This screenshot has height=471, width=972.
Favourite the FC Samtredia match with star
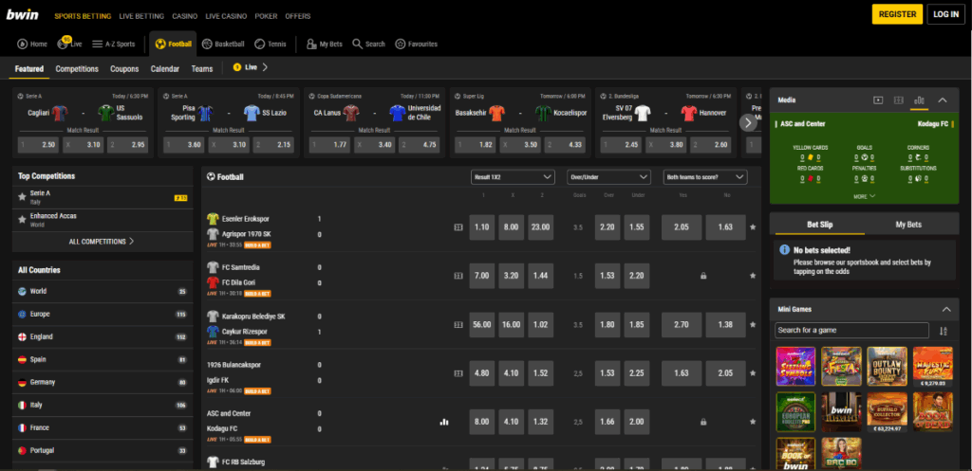[753, 276]
